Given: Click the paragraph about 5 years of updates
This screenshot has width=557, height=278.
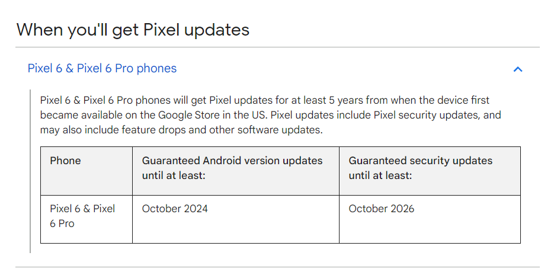Looking at the screenshot, I should point(270,115).
